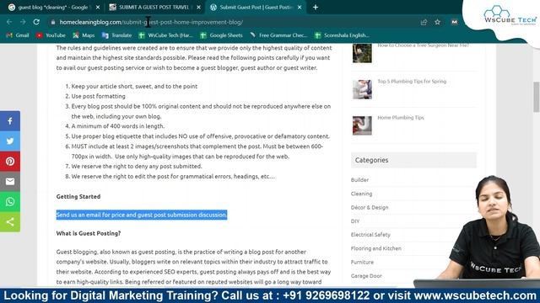Click the deny any post submitted rule
Screen dimensions: 540x303
pyautogui.click(x=137, y=167)
